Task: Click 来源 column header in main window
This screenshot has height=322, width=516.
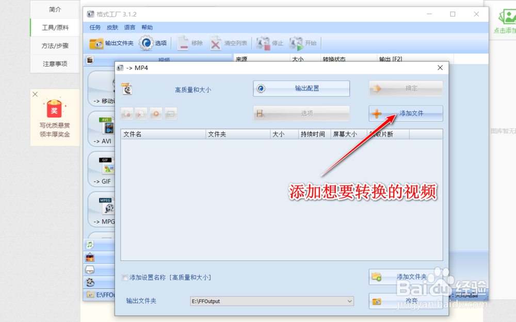Action: tap(262, 59)
